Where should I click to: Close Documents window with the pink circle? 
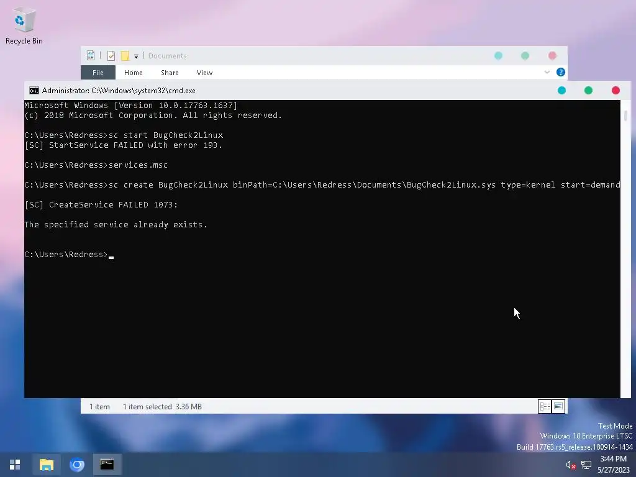(x=552, y=55)
